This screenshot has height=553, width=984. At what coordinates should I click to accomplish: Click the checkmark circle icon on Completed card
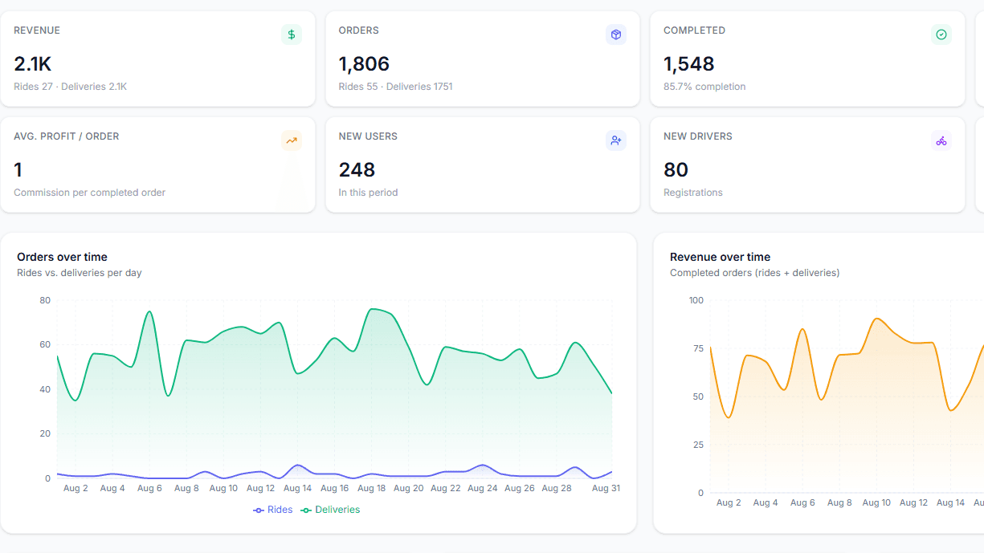[941, 35]
